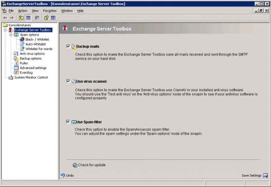The width and height of the screenshot is (271, 187).
Task: Click the Up one level folder icon
Action: coord(21,18)
